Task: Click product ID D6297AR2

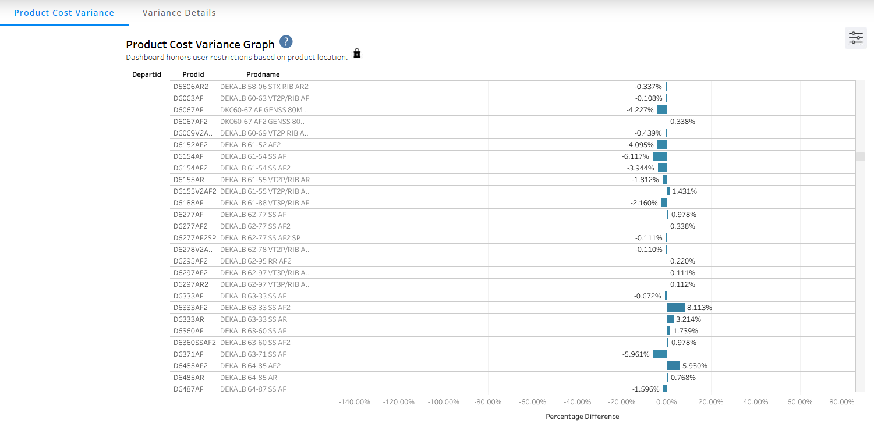Action: point(190,284)
